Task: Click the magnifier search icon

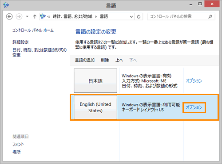Action: tap(210, 16)
